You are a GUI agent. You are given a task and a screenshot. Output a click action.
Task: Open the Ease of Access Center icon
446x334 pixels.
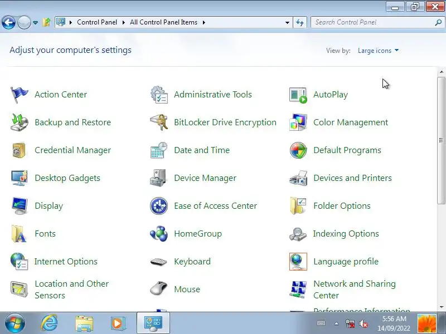pyautogui.click(x=159, y=206)
